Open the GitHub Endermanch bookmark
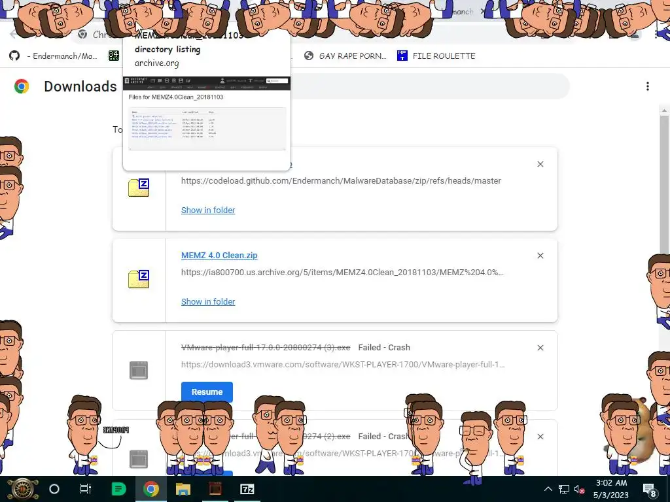Screen dimensions: 670x502 54,56
